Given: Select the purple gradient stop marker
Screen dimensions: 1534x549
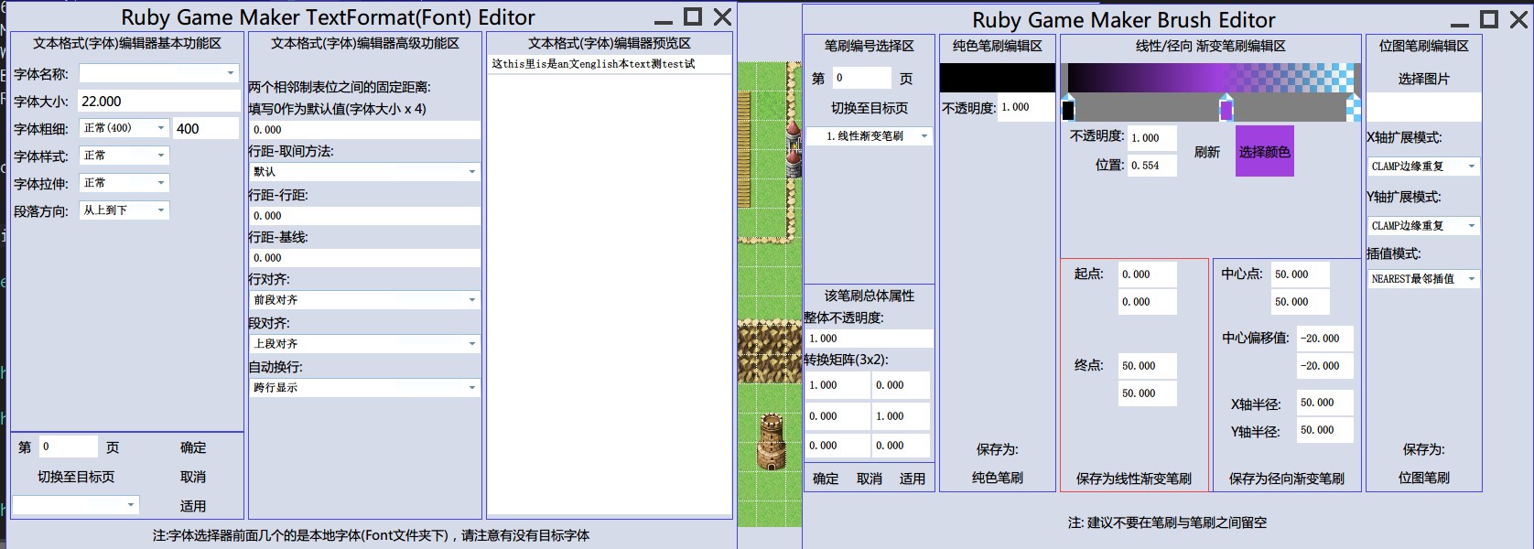Looking at the screenshot, I should [1226, 108].
